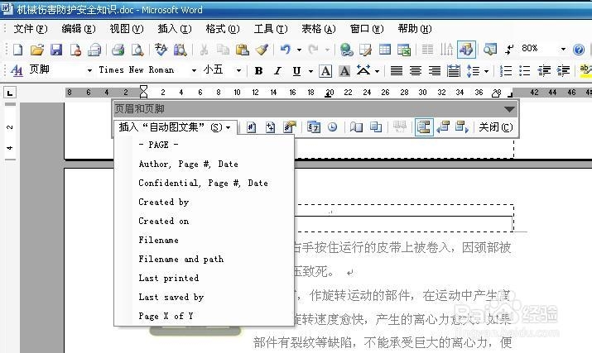Click the tab type selector beside the ruler

pos(10,93)
